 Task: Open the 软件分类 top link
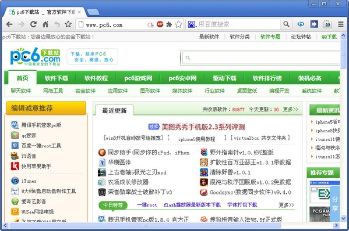click(239, 37)
